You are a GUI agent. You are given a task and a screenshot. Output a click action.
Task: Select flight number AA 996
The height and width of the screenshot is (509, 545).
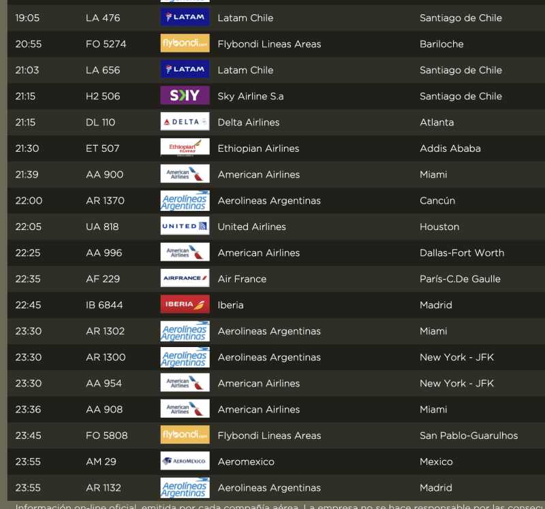pos(104,252)
